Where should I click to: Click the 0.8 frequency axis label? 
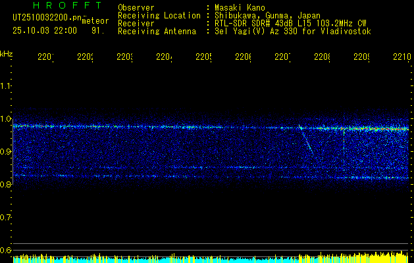[x=5, y=184]
